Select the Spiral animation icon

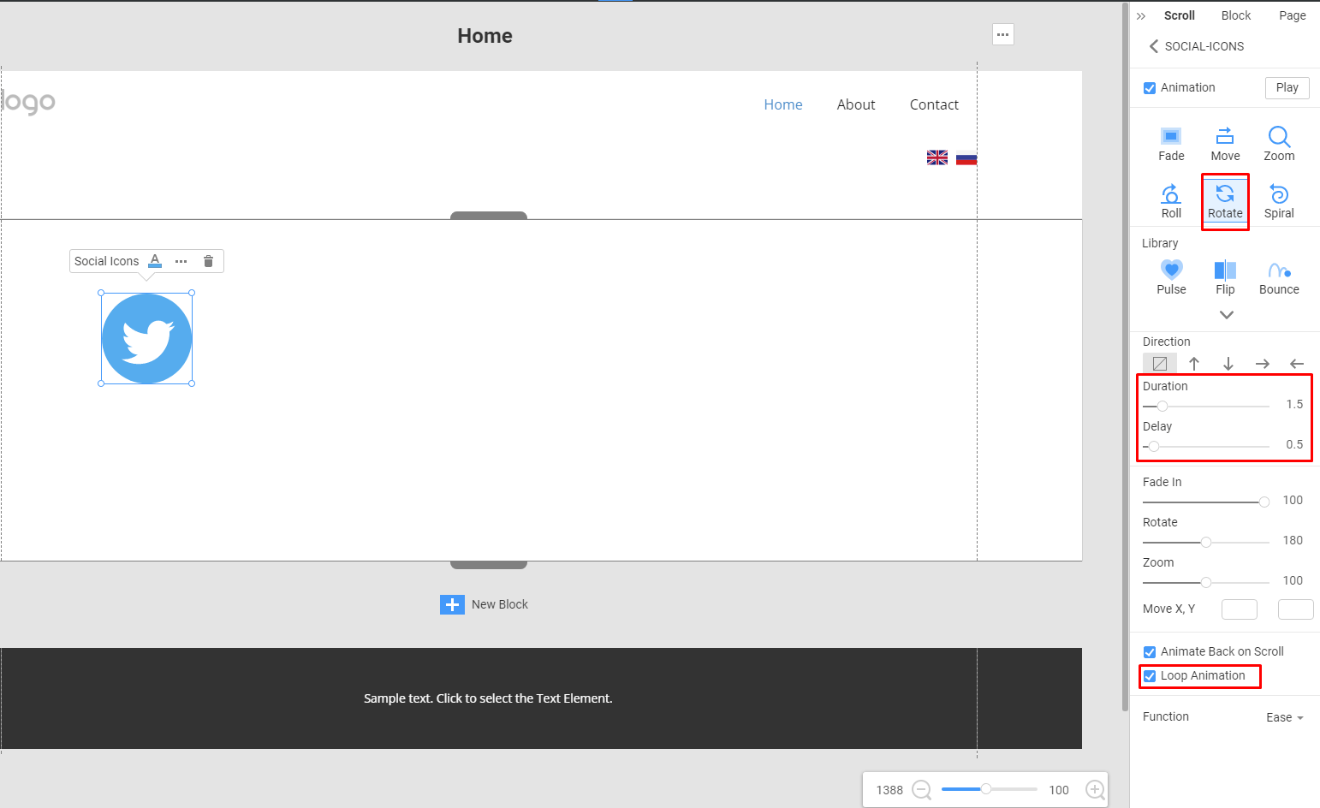1279,201
